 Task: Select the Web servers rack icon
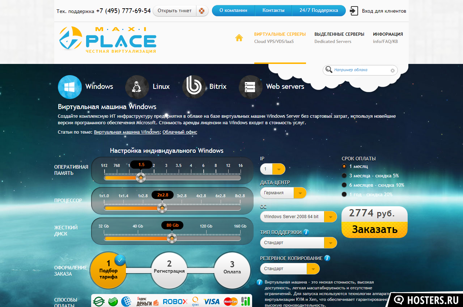(x=250, y=87)
